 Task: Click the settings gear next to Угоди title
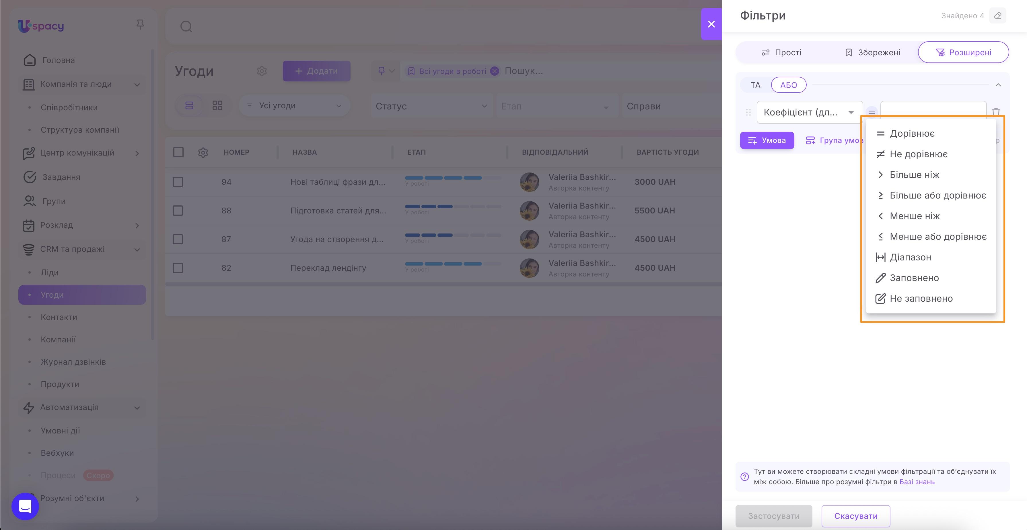coord(262,71)
